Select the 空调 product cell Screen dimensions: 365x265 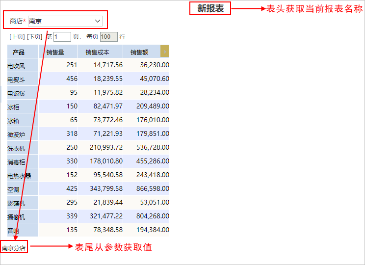point(23,189)
